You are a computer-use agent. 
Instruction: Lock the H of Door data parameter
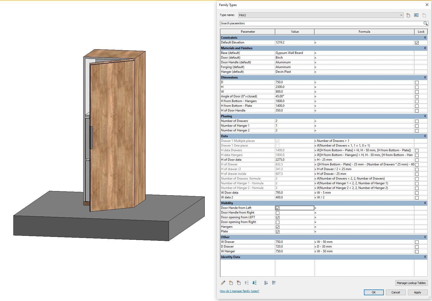coord(417,160)
